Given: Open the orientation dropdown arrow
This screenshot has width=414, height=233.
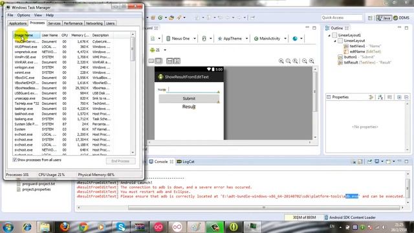Looking at the screenshot, I should [210, 39].
